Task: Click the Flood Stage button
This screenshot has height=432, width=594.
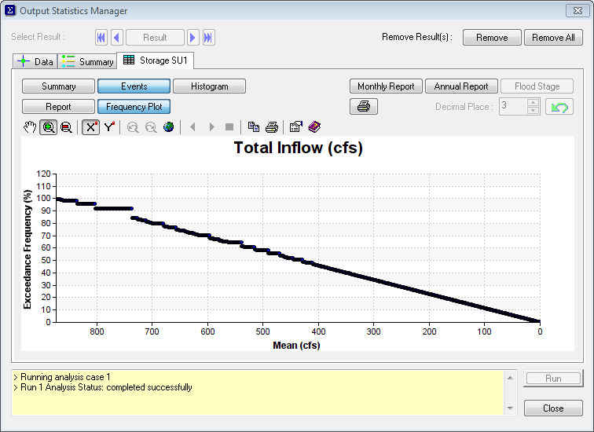Action: (x=537, y=86)
